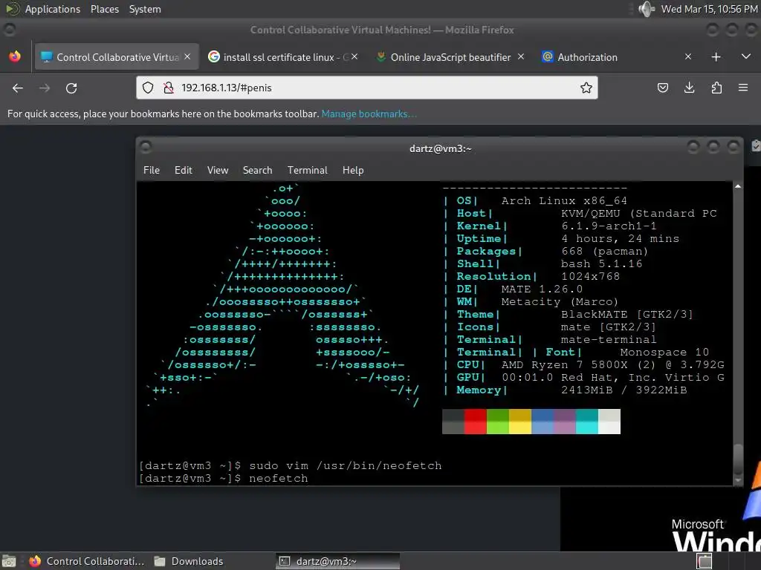Open the System menu in the top panel

click(x=145, y=9)
